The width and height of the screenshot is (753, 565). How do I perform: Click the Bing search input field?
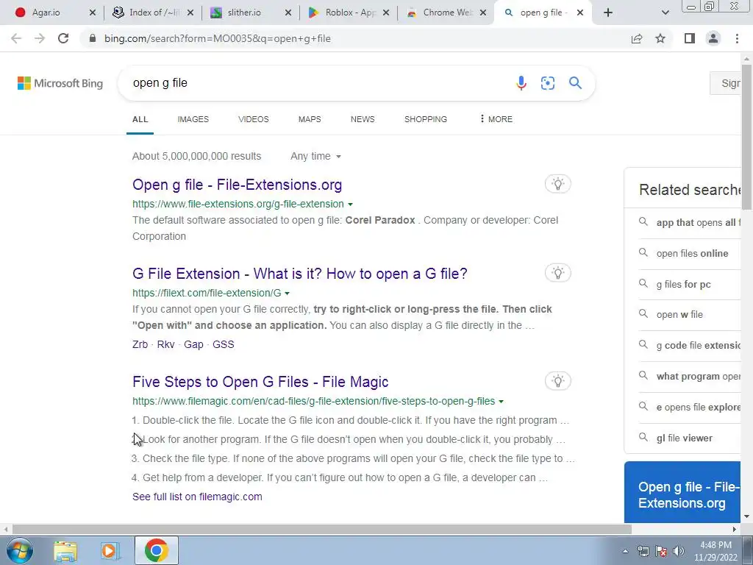click(x=317, y=83)
